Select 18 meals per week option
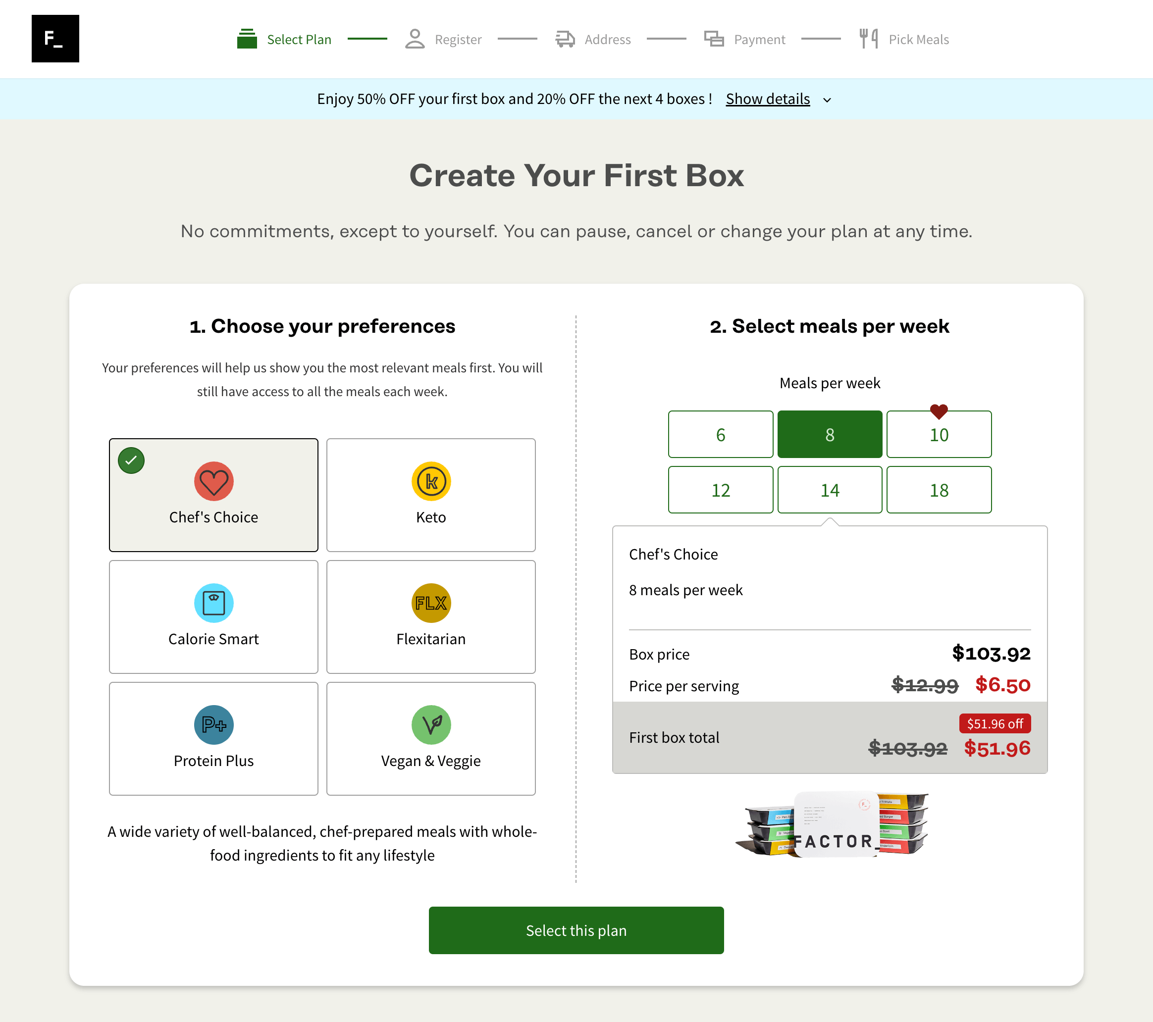 [x=937, y=488]
